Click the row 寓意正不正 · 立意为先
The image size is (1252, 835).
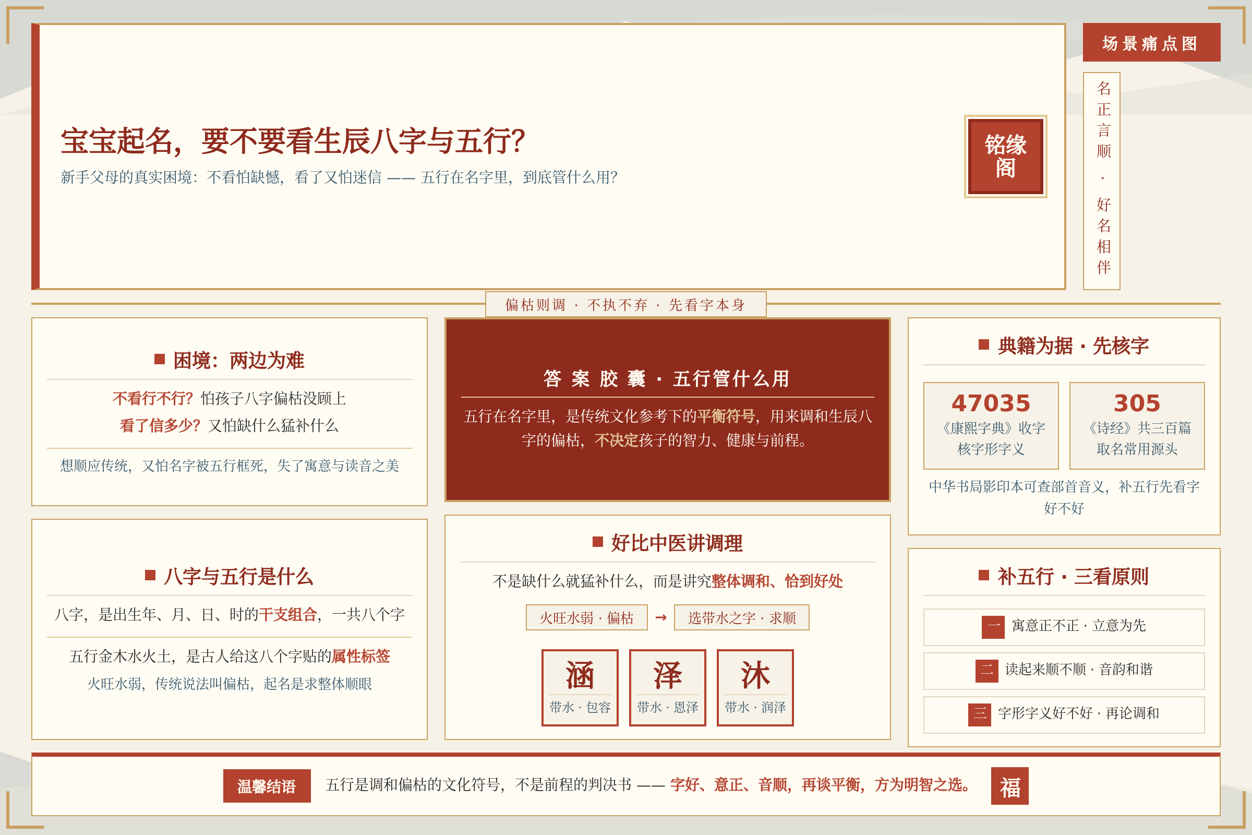tap(1064, 627)
